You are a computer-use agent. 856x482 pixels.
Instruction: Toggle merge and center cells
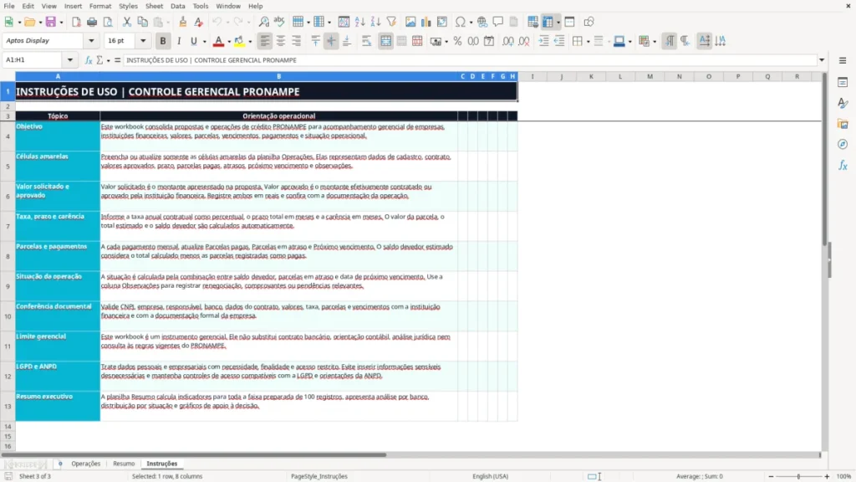386,41
